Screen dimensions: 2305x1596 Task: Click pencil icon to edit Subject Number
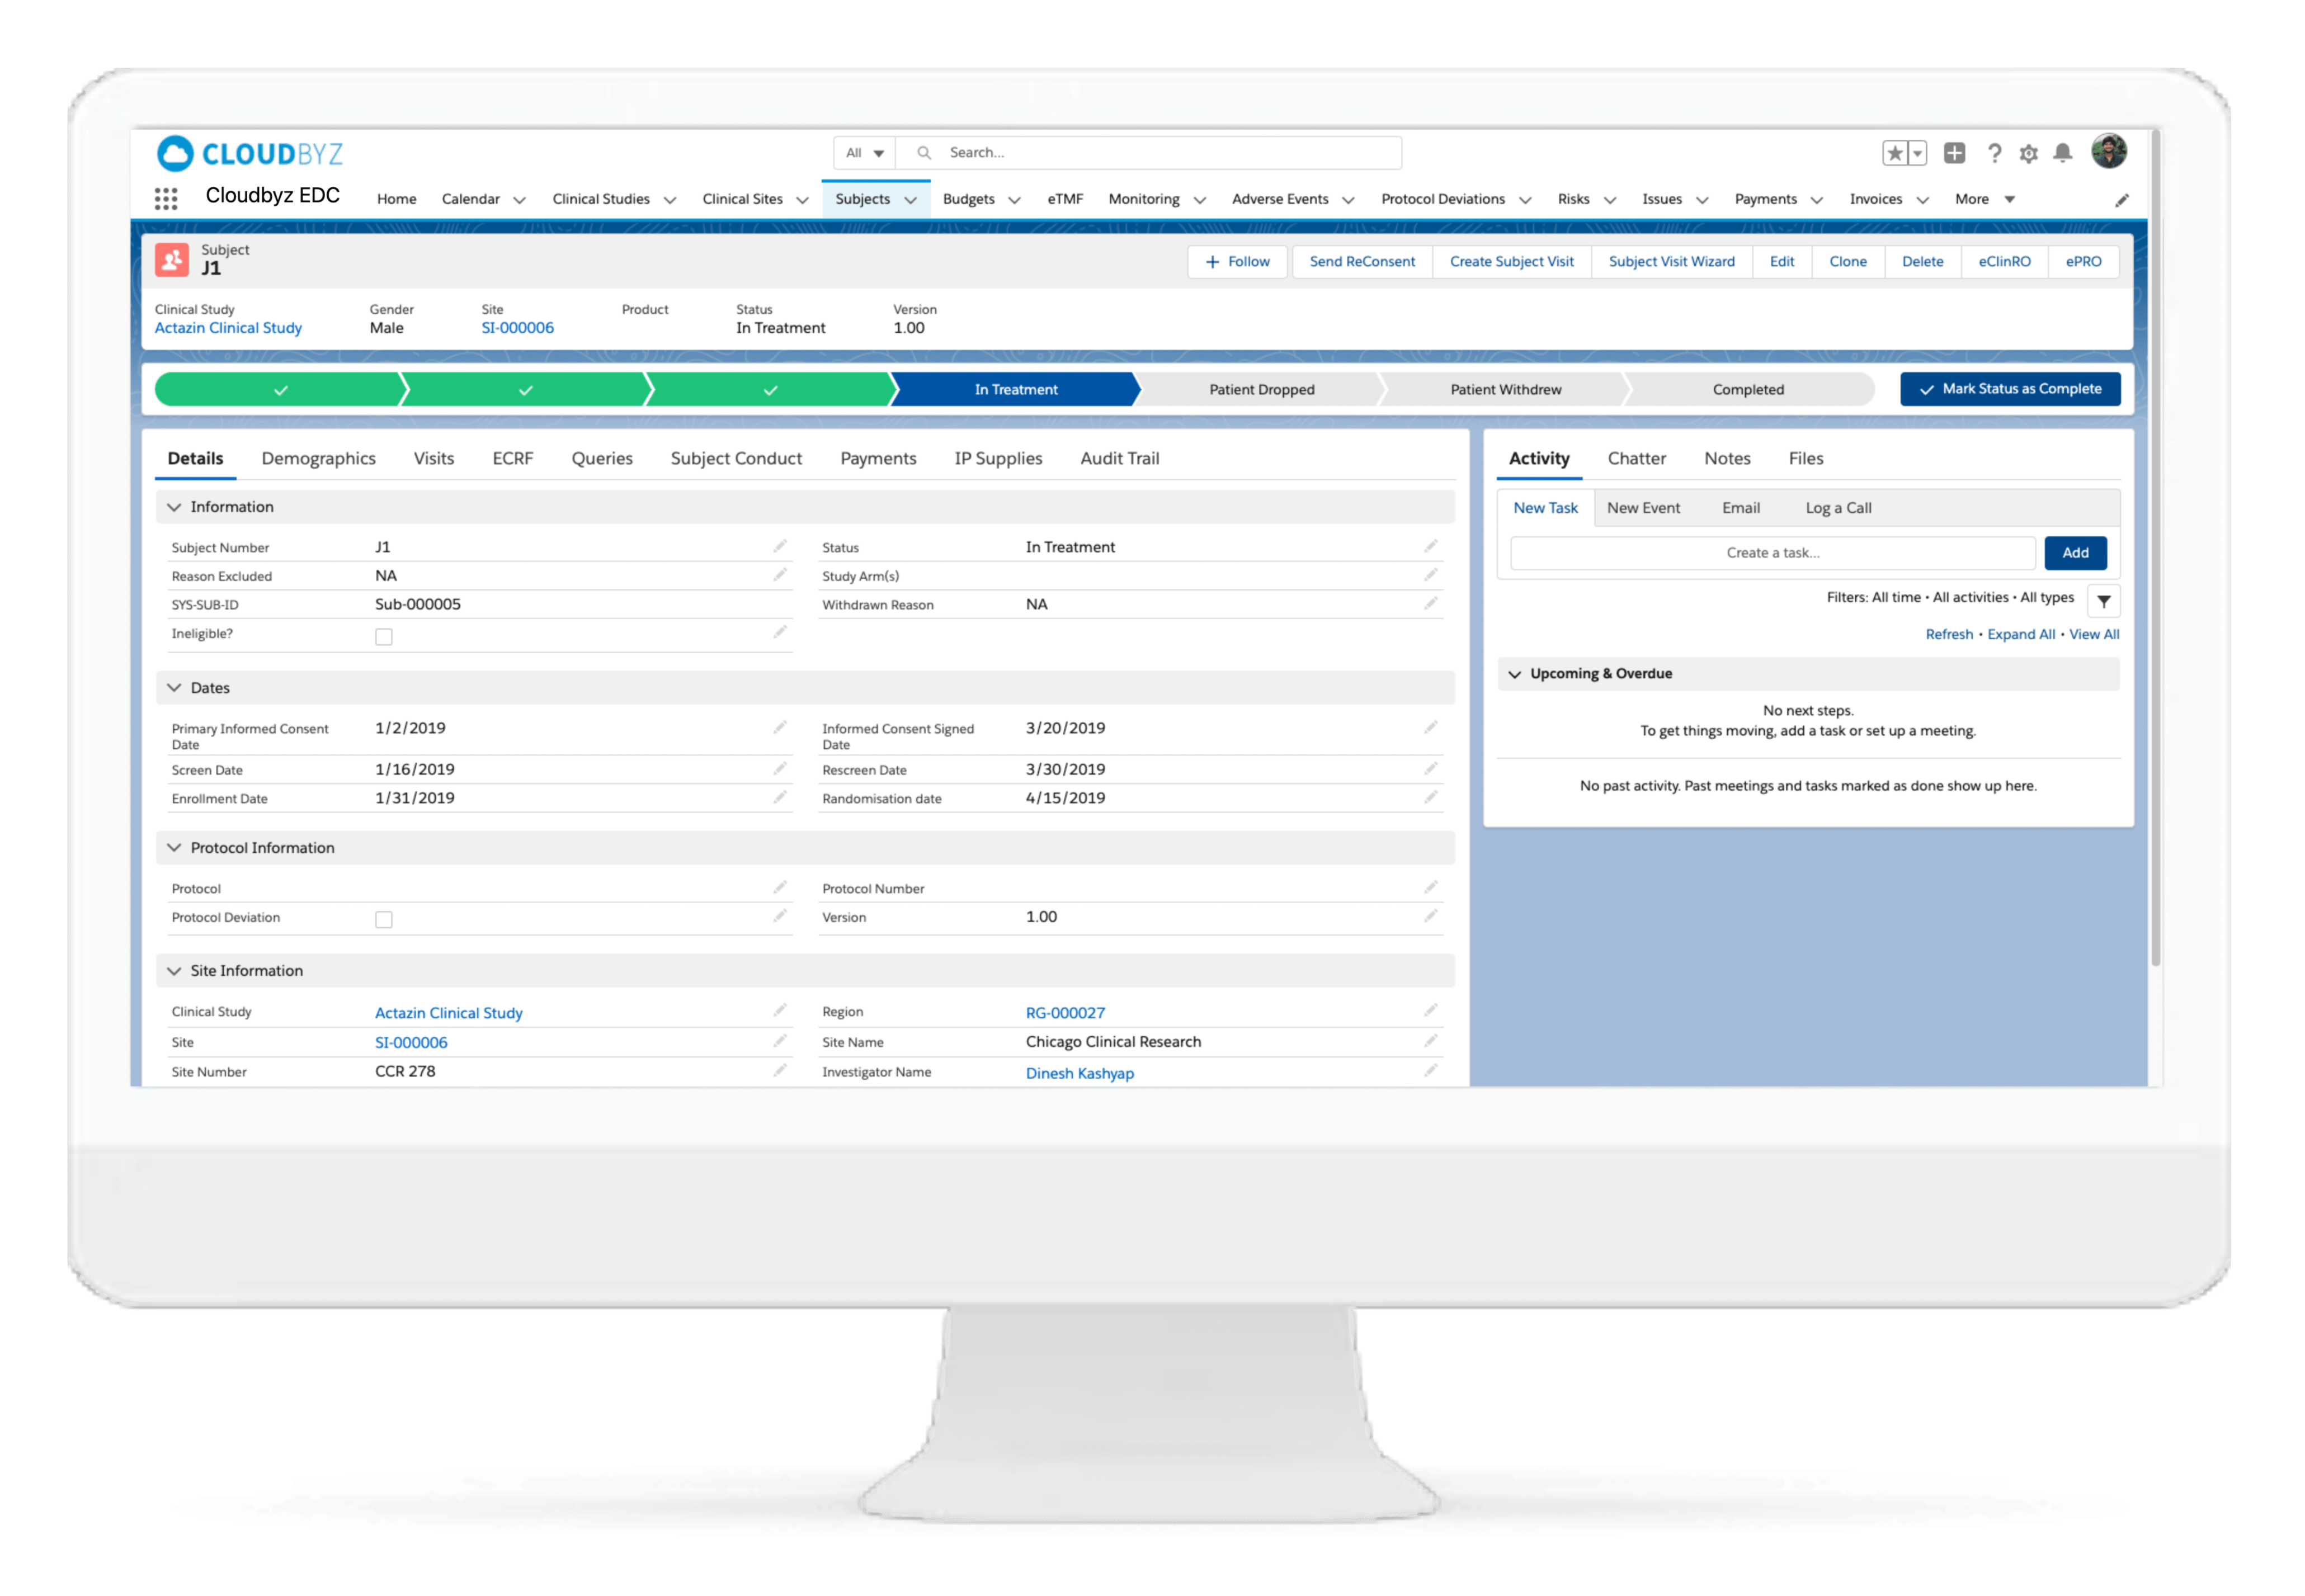pos(780,546)
